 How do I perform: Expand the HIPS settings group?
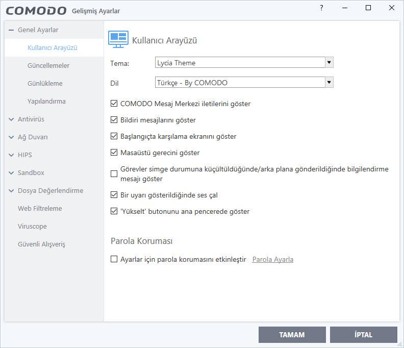(x=11, y=155)
